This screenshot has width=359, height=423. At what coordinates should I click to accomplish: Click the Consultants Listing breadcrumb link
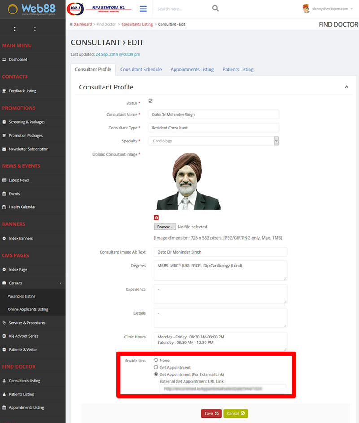pyautogui.click(x=137, y=24)
